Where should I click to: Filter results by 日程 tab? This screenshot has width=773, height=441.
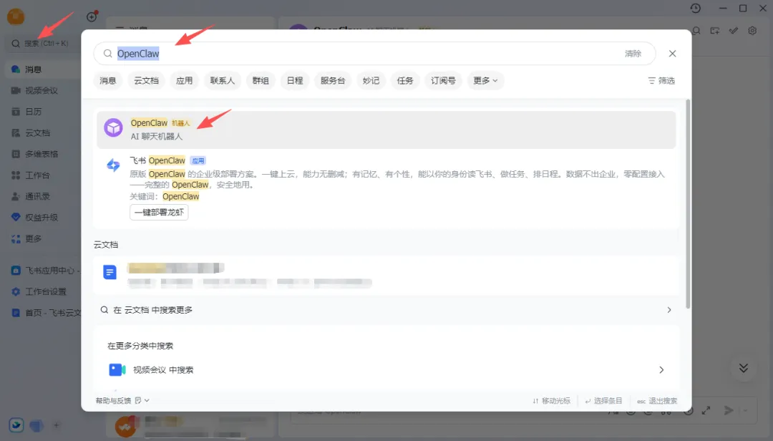[x=295, y=80]
